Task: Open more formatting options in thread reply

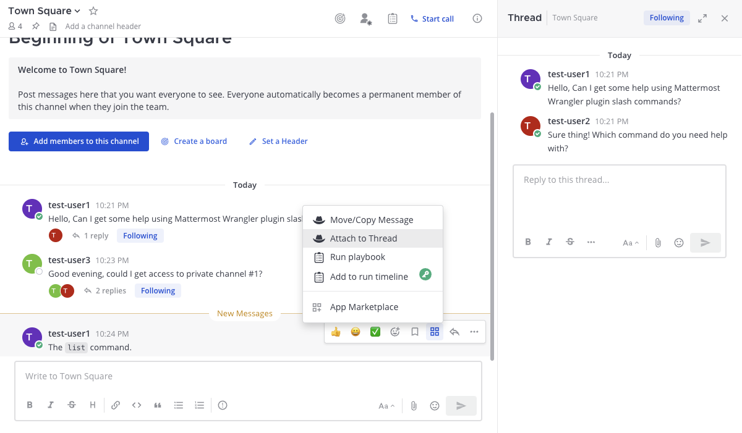Action: 591,242
